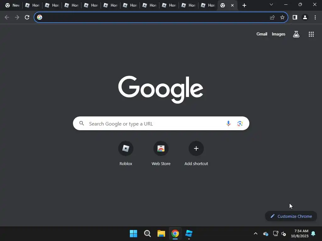Click Chrome icon in taskbar
322x241 pixels.
175,233
